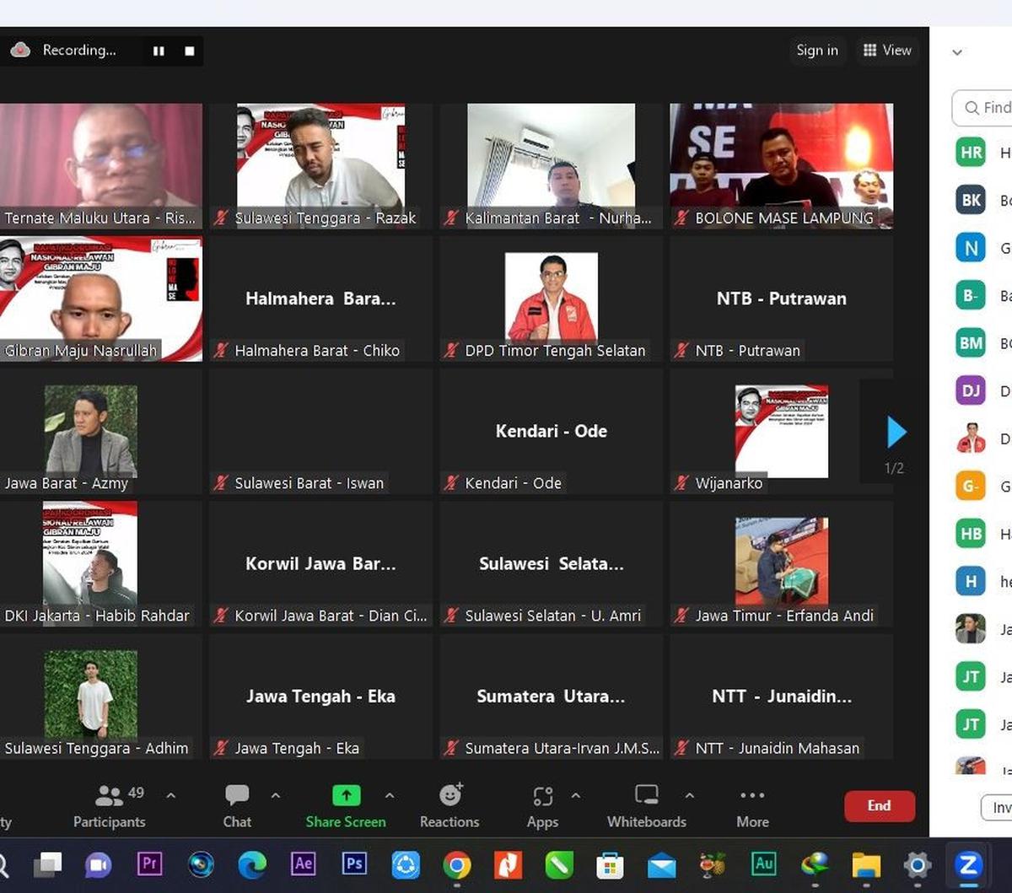Select the HB participant avatar

(x=971, y=533)
